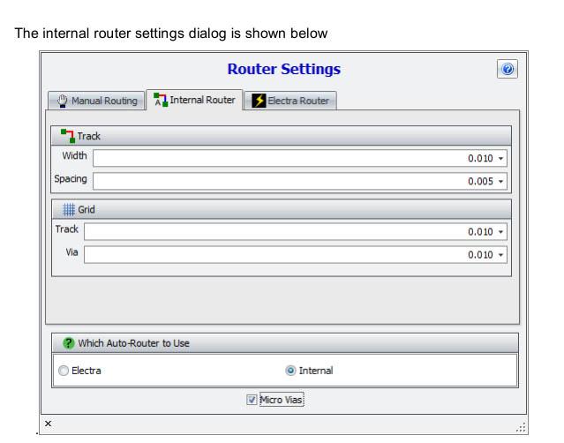Viewport: 564px width, 443px height.
Task: Open the grid Track dropdown
Action: pyautogui.click(x=502, y=232)
